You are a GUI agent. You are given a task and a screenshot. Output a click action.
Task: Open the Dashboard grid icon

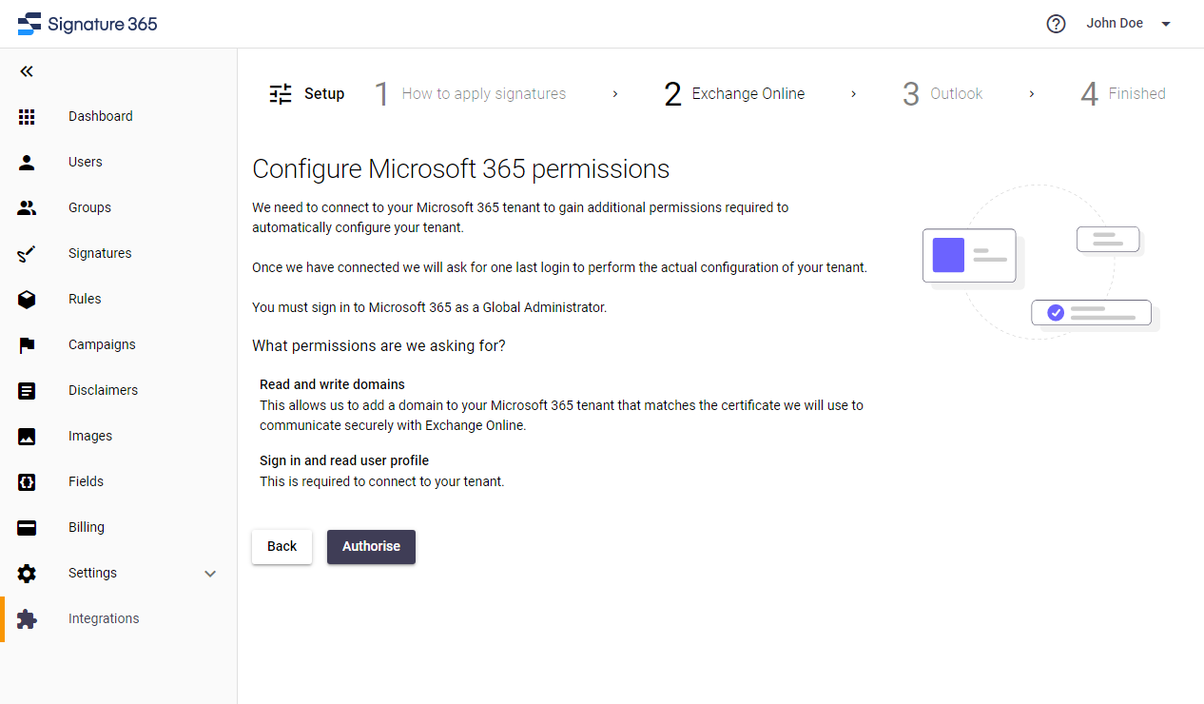click(27, 116)
